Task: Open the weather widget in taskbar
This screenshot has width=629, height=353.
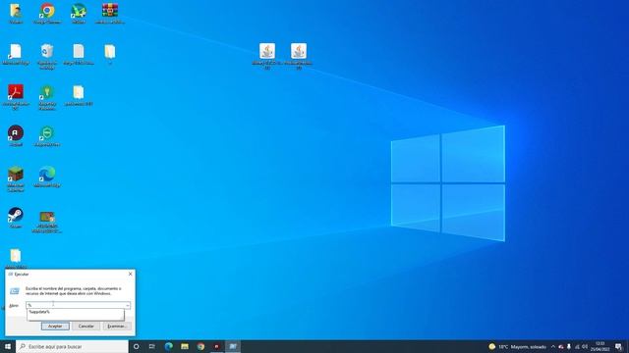Action: click(518, 346)
